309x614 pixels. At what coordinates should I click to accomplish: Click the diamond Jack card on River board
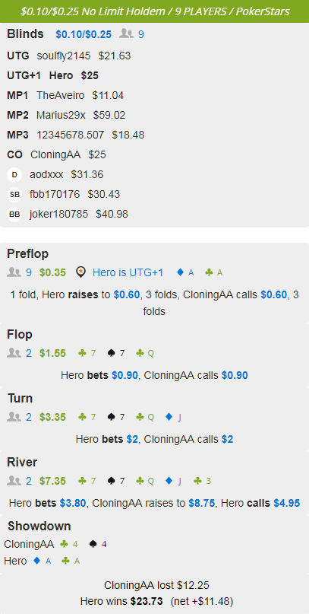coord(174,481)
